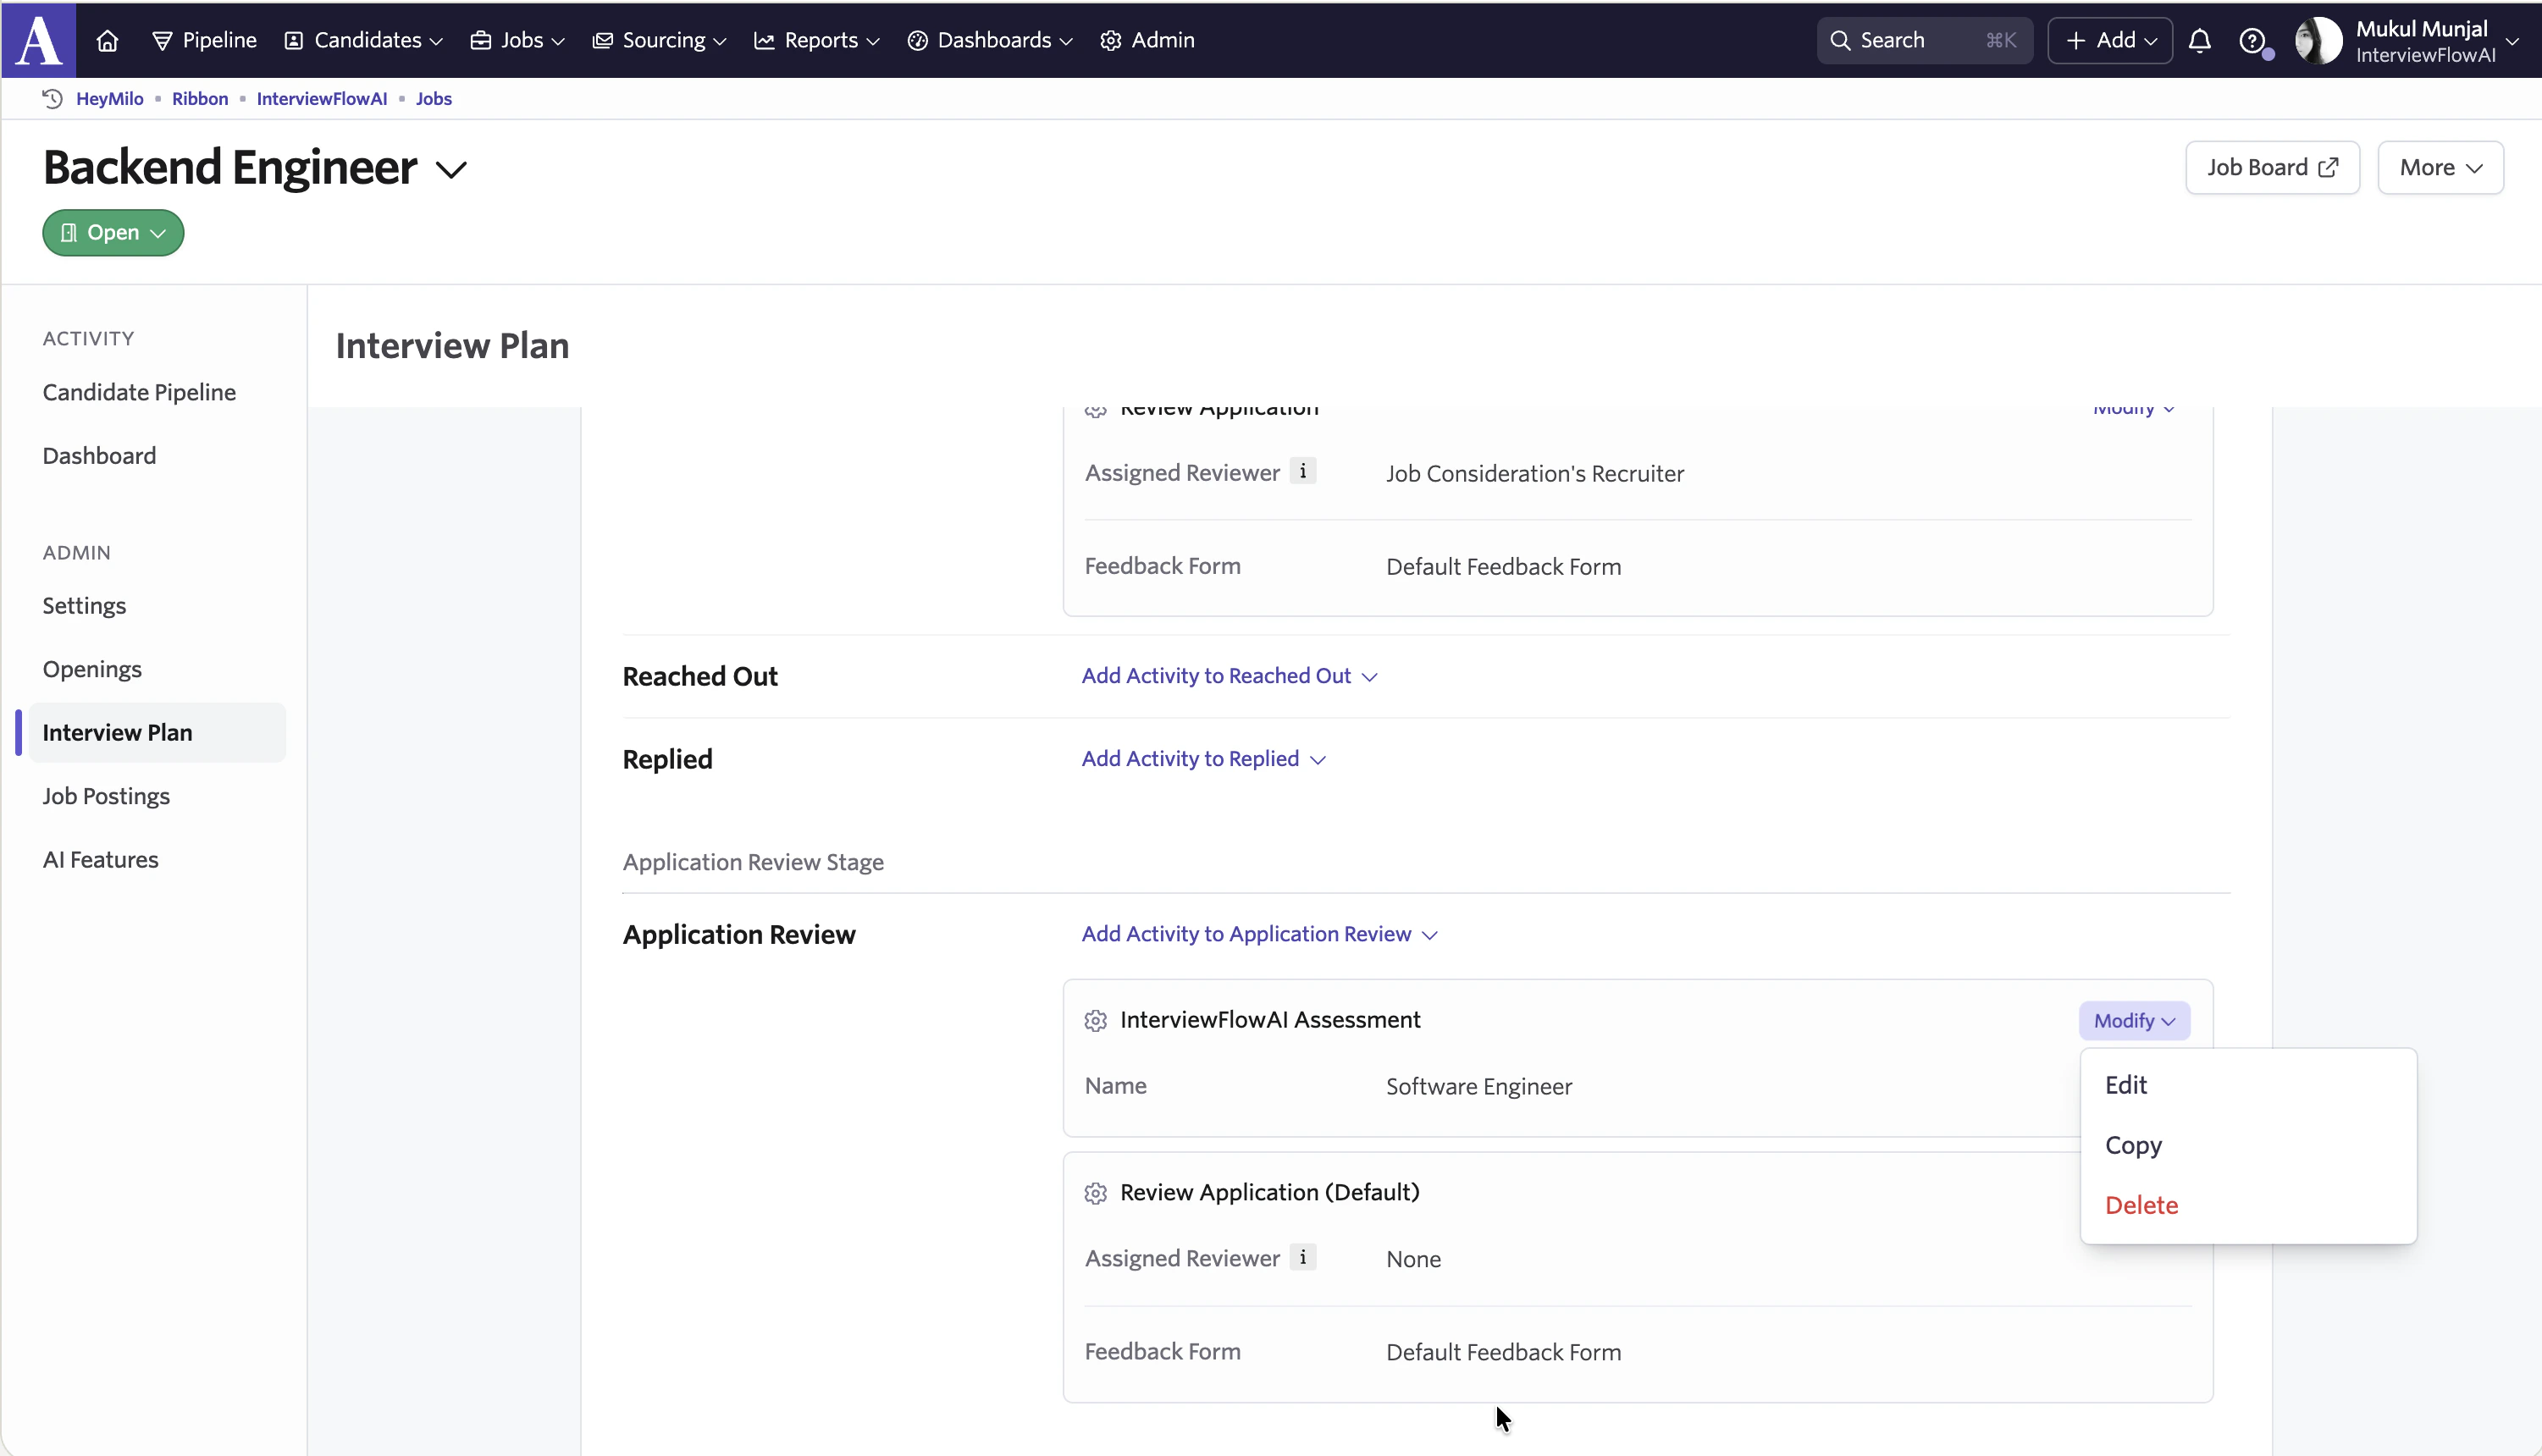Click the help icon near the profile avatar
The image size is (2542, 1456).
[x=2253, y=40]
